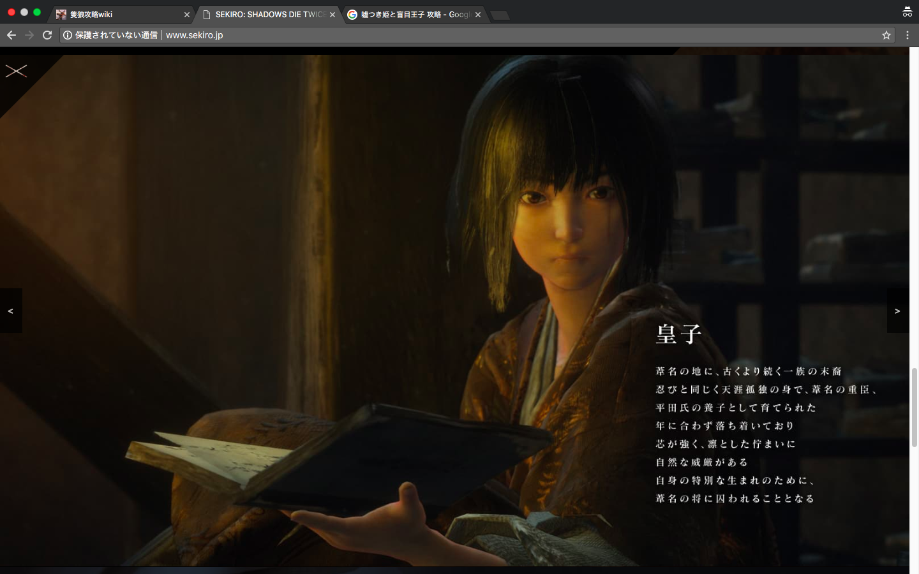This screenshot has width=919, height=574.
Task: Click the 保護されていない通信 security label
Action: (116, 35)
